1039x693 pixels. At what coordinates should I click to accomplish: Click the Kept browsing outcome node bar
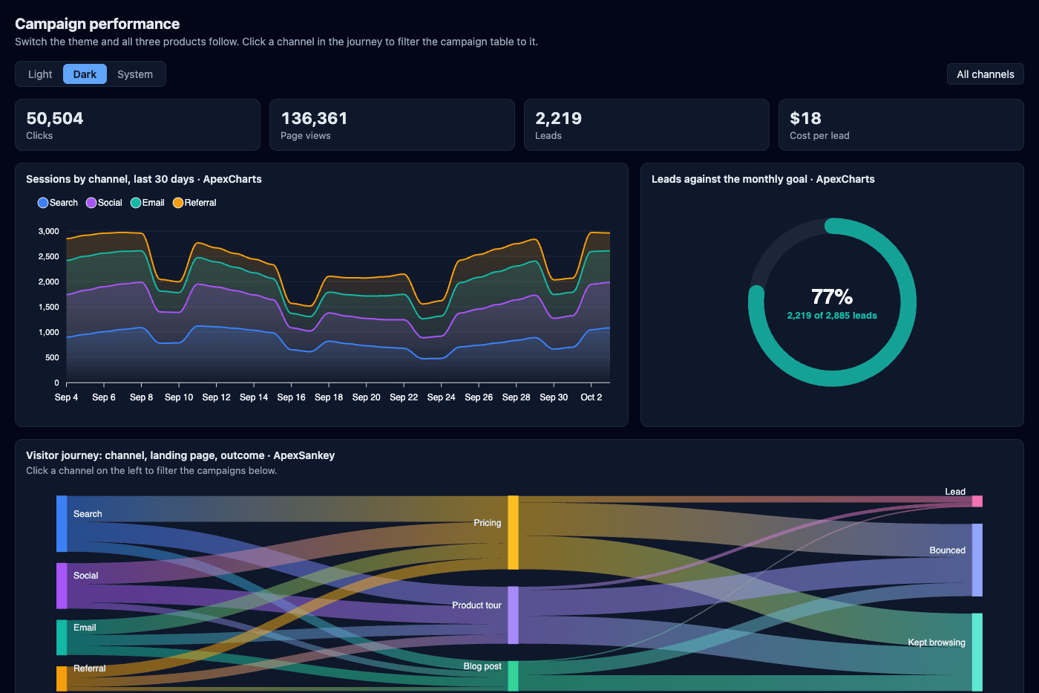coord(977,652)
